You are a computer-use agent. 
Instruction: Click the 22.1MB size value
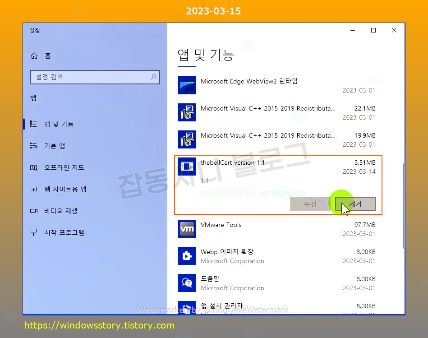click(x=365, y=108)
